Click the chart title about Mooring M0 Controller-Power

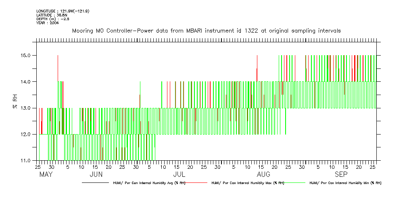[207, 31]
